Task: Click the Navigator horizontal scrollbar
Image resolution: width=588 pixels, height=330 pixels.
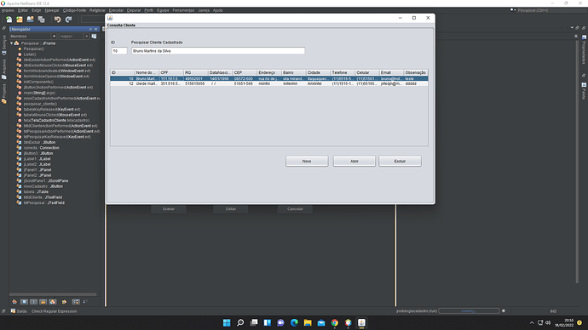Action: click(x=53, y=294)
